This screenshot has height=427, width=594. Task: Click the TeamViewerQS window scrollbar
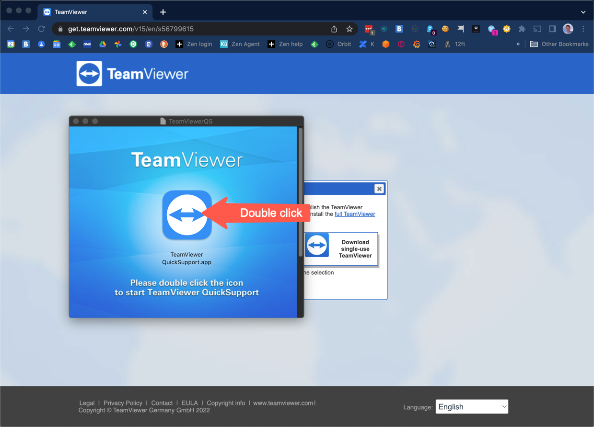pos(301,191)
